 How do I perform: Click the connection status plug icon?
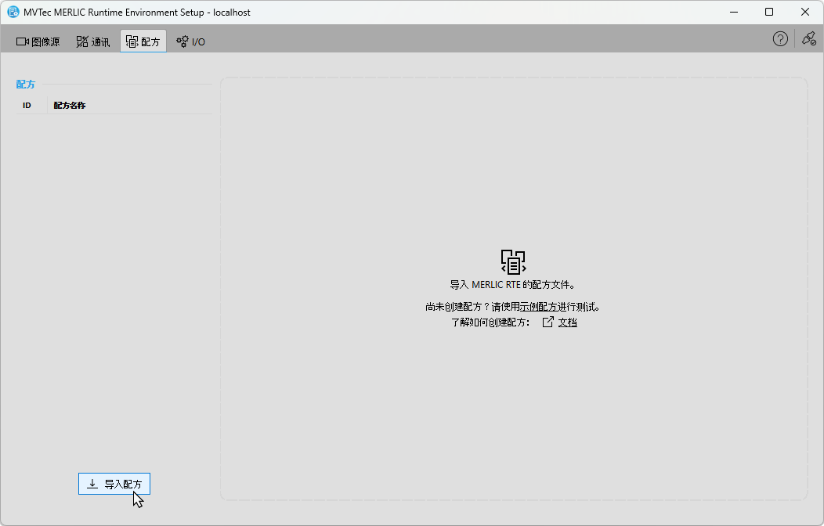pos(808,39)
